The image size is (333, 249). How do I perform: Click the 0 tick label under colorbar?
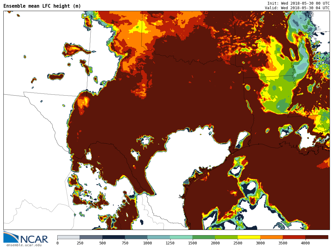coord(57,243)
